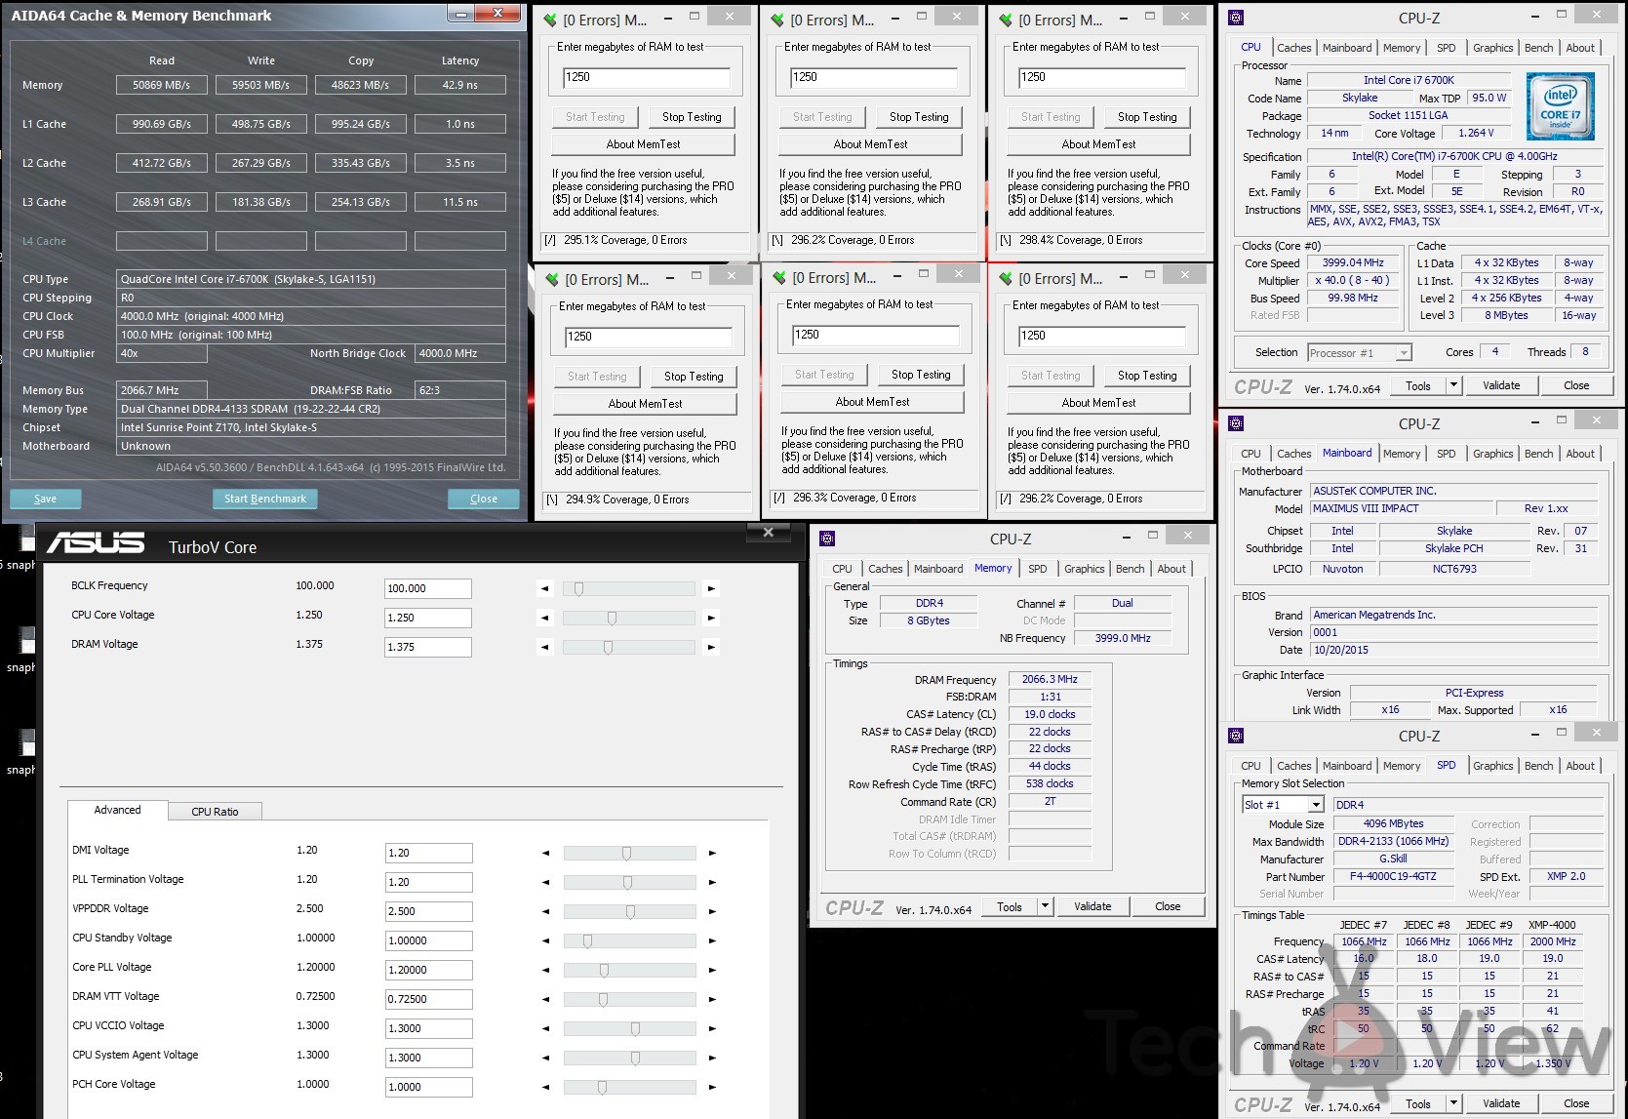The image size is (1628, 1119).
Task: Click the Memory Read value 50869 MB/s in AIDA64
Action: tap(162, 85)
